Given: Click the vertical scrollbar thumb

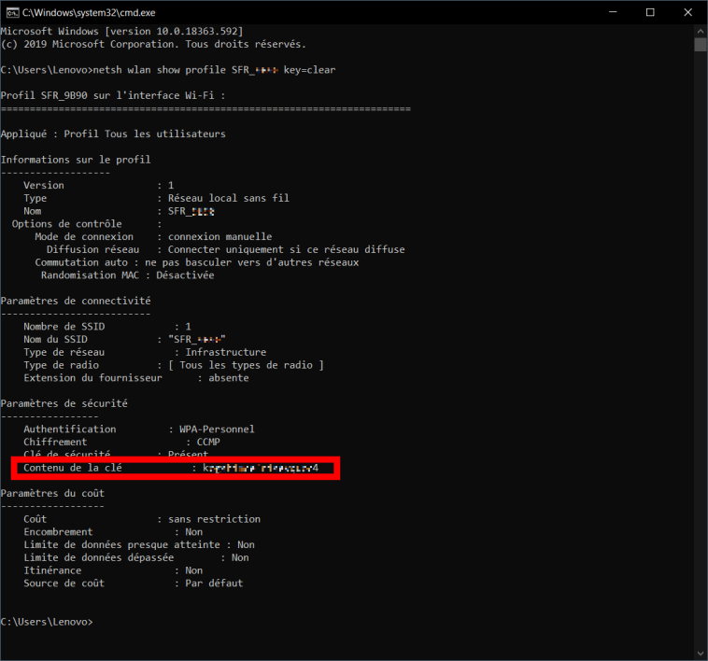Looking at the screenshot, I should [x=700, y=44].
